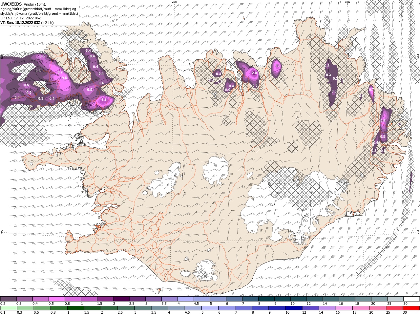This screenshot has height=315, width=420.
Task: Pick the darkest green lower swatch starting at 1
Action: click(75, 308)
